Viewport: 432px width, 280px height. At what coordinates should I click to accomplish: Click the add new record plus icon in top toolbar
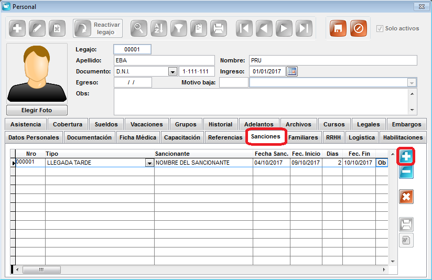tap(17, 28)
